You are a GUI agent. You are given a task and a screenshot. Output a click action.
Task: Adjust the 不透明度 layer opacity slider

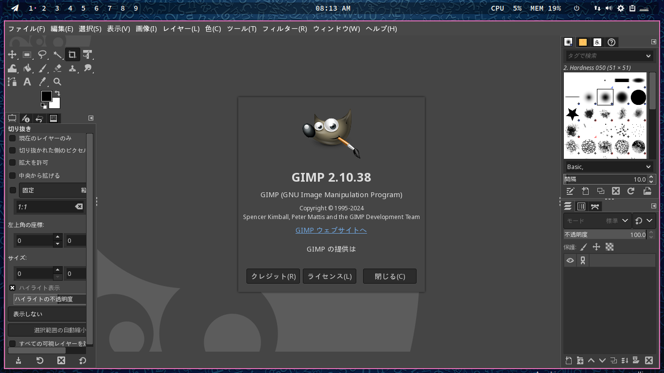(x=606, y=235)
